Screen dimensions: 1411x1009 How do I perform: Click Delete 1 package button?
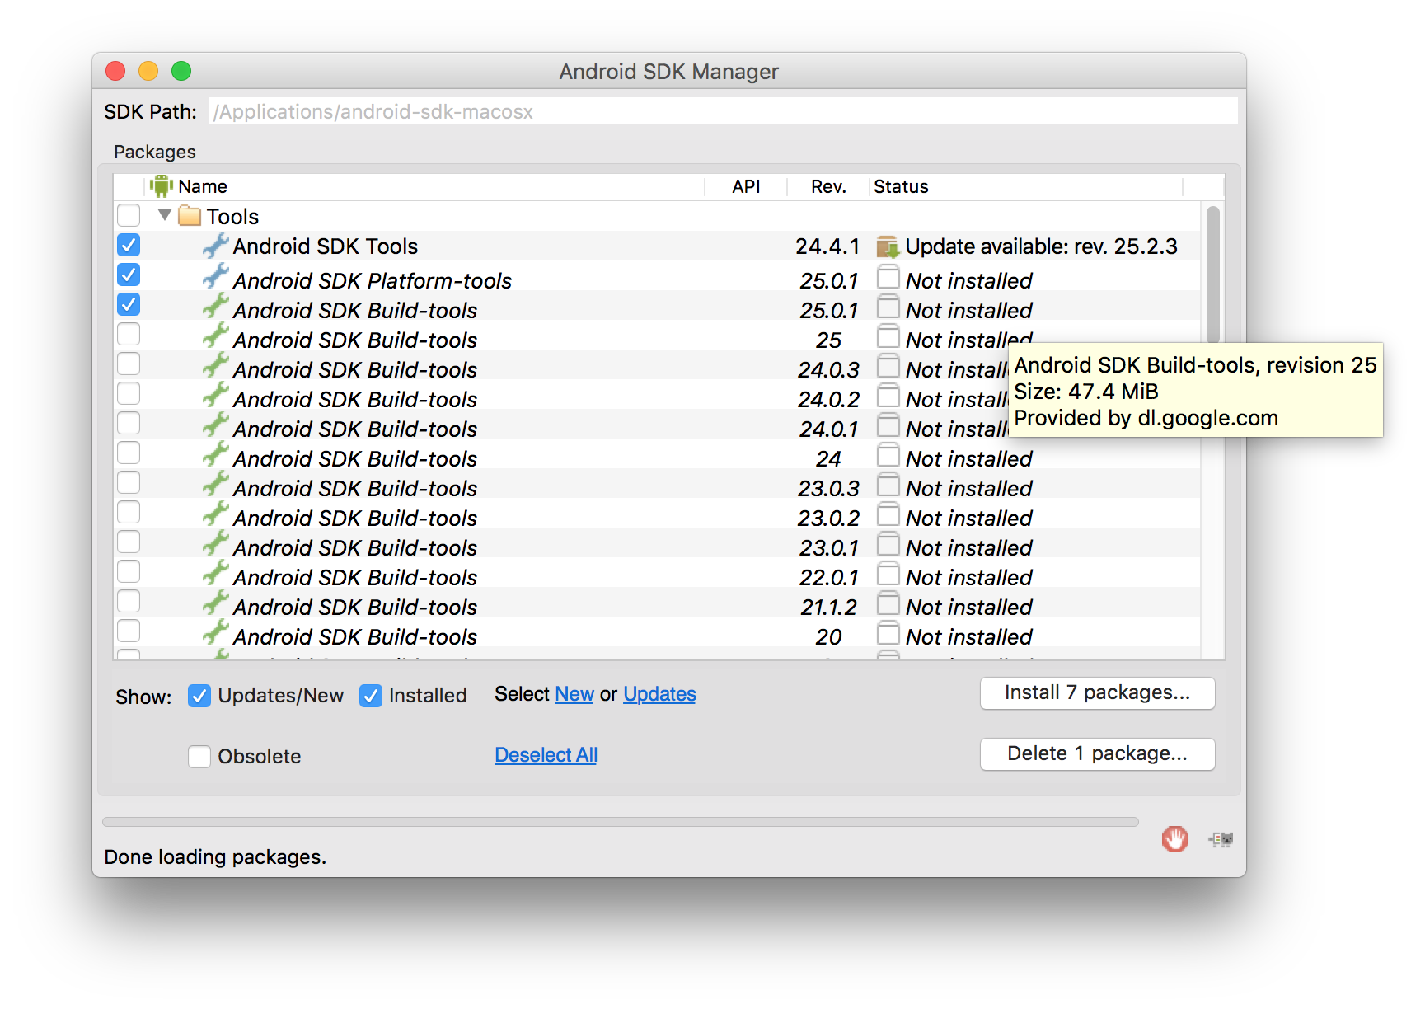point(1098,754)
